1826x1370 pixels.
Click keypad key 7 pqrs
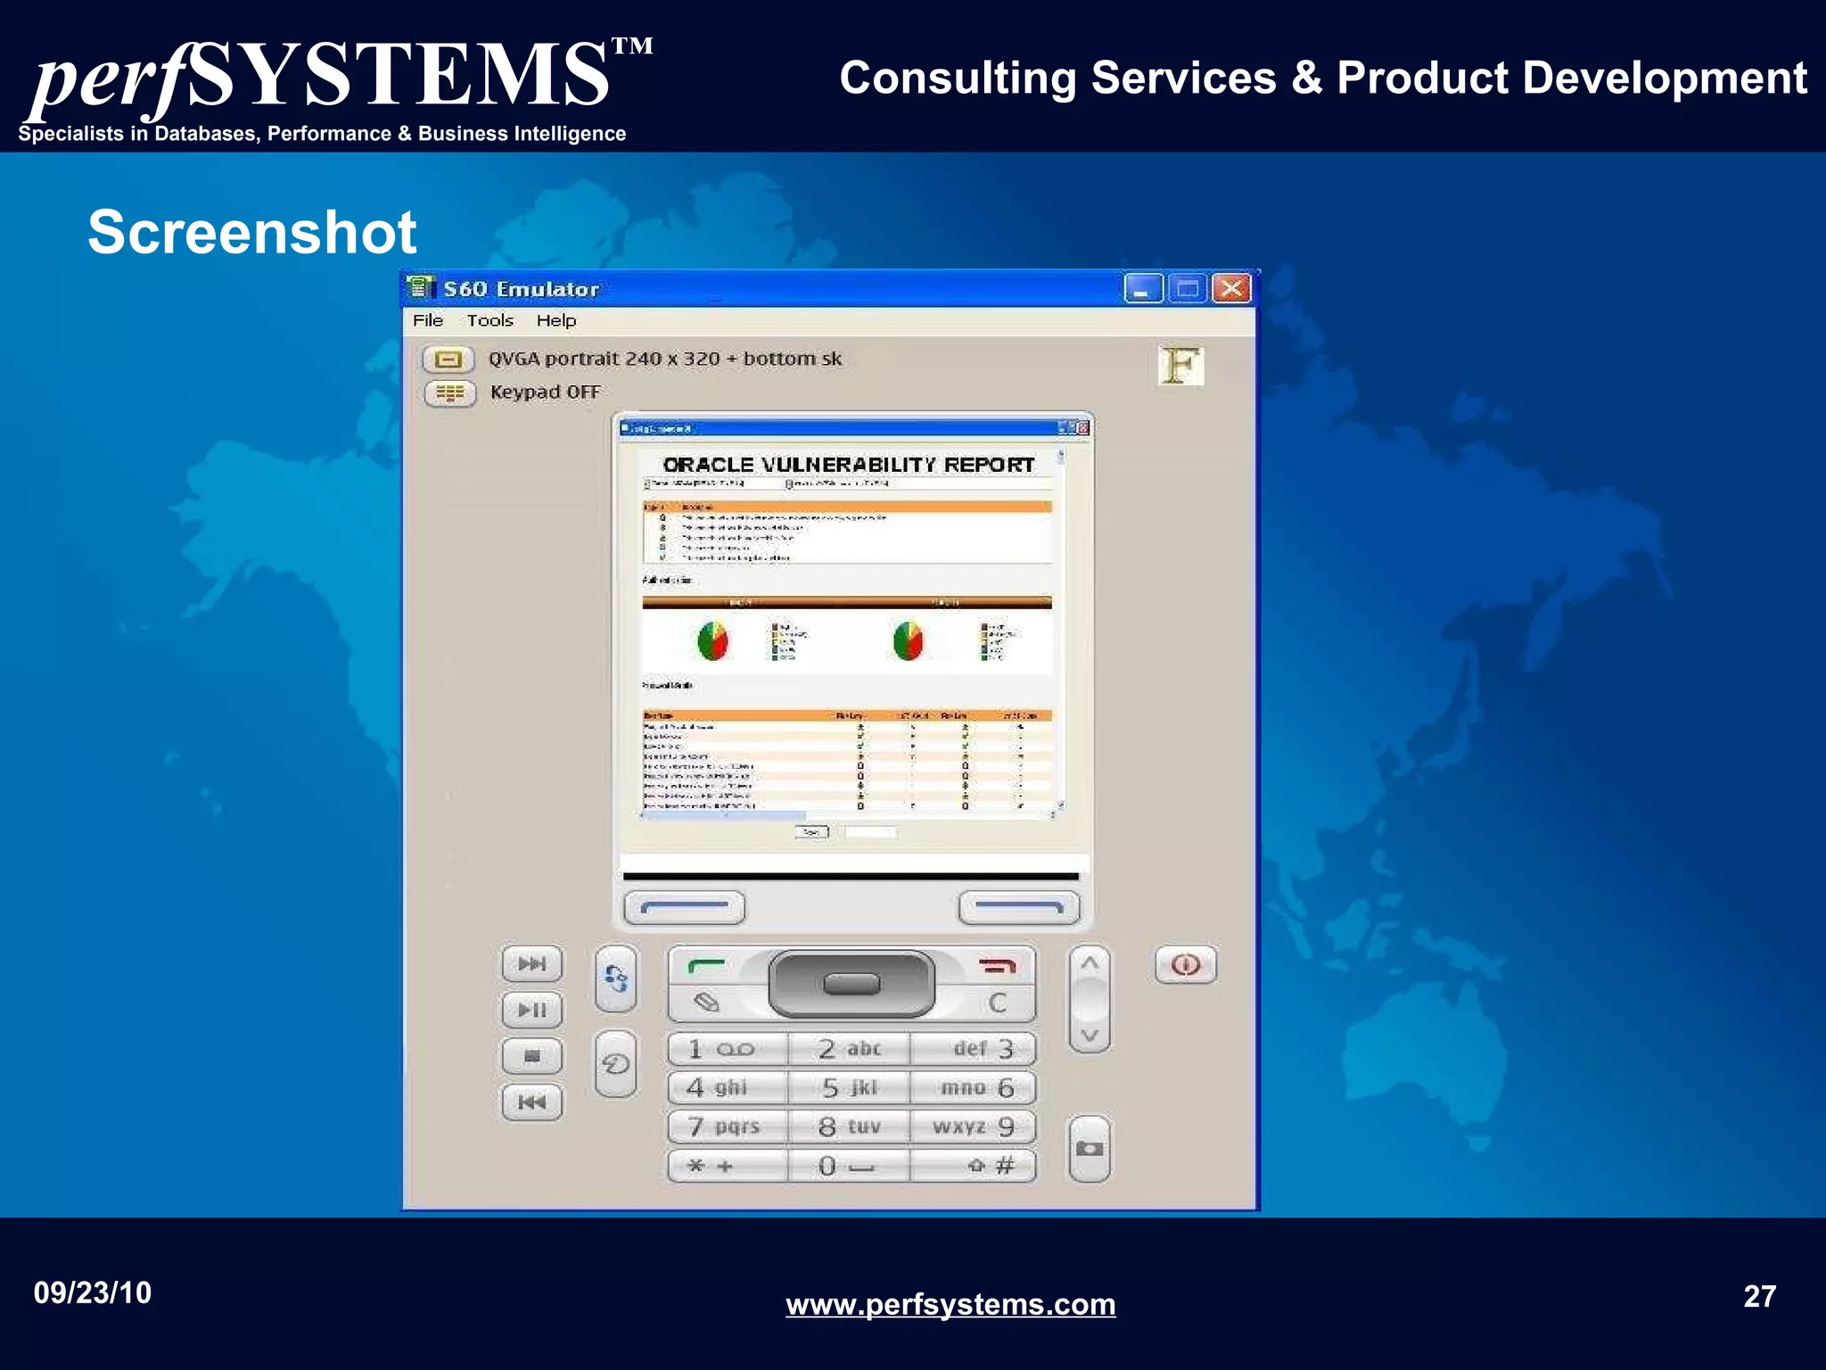point(728,1127)
